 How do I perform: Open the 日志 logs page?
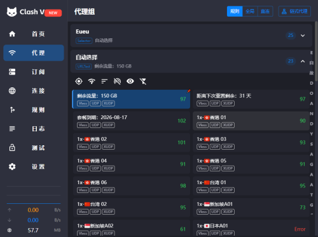point(34,129)
